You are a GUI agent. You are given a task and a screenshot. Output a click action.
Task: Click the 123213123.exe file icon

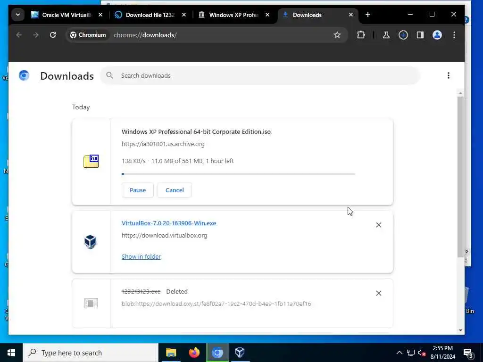[91, 304]
